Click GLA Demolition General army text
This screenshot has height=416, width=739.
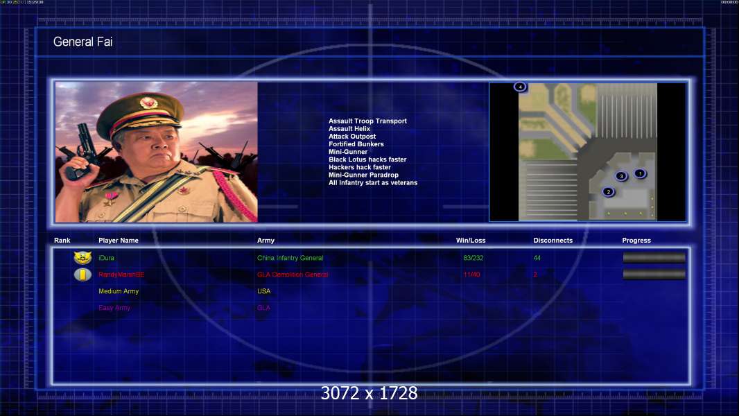click(x=293, y=275)
